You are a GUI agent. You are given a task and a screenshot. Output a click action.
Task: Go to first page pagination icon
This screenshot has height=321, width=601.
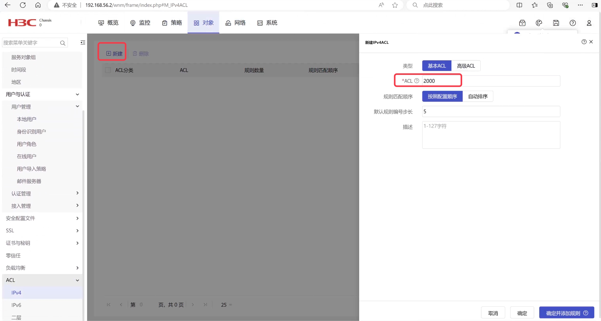[109, 304]
